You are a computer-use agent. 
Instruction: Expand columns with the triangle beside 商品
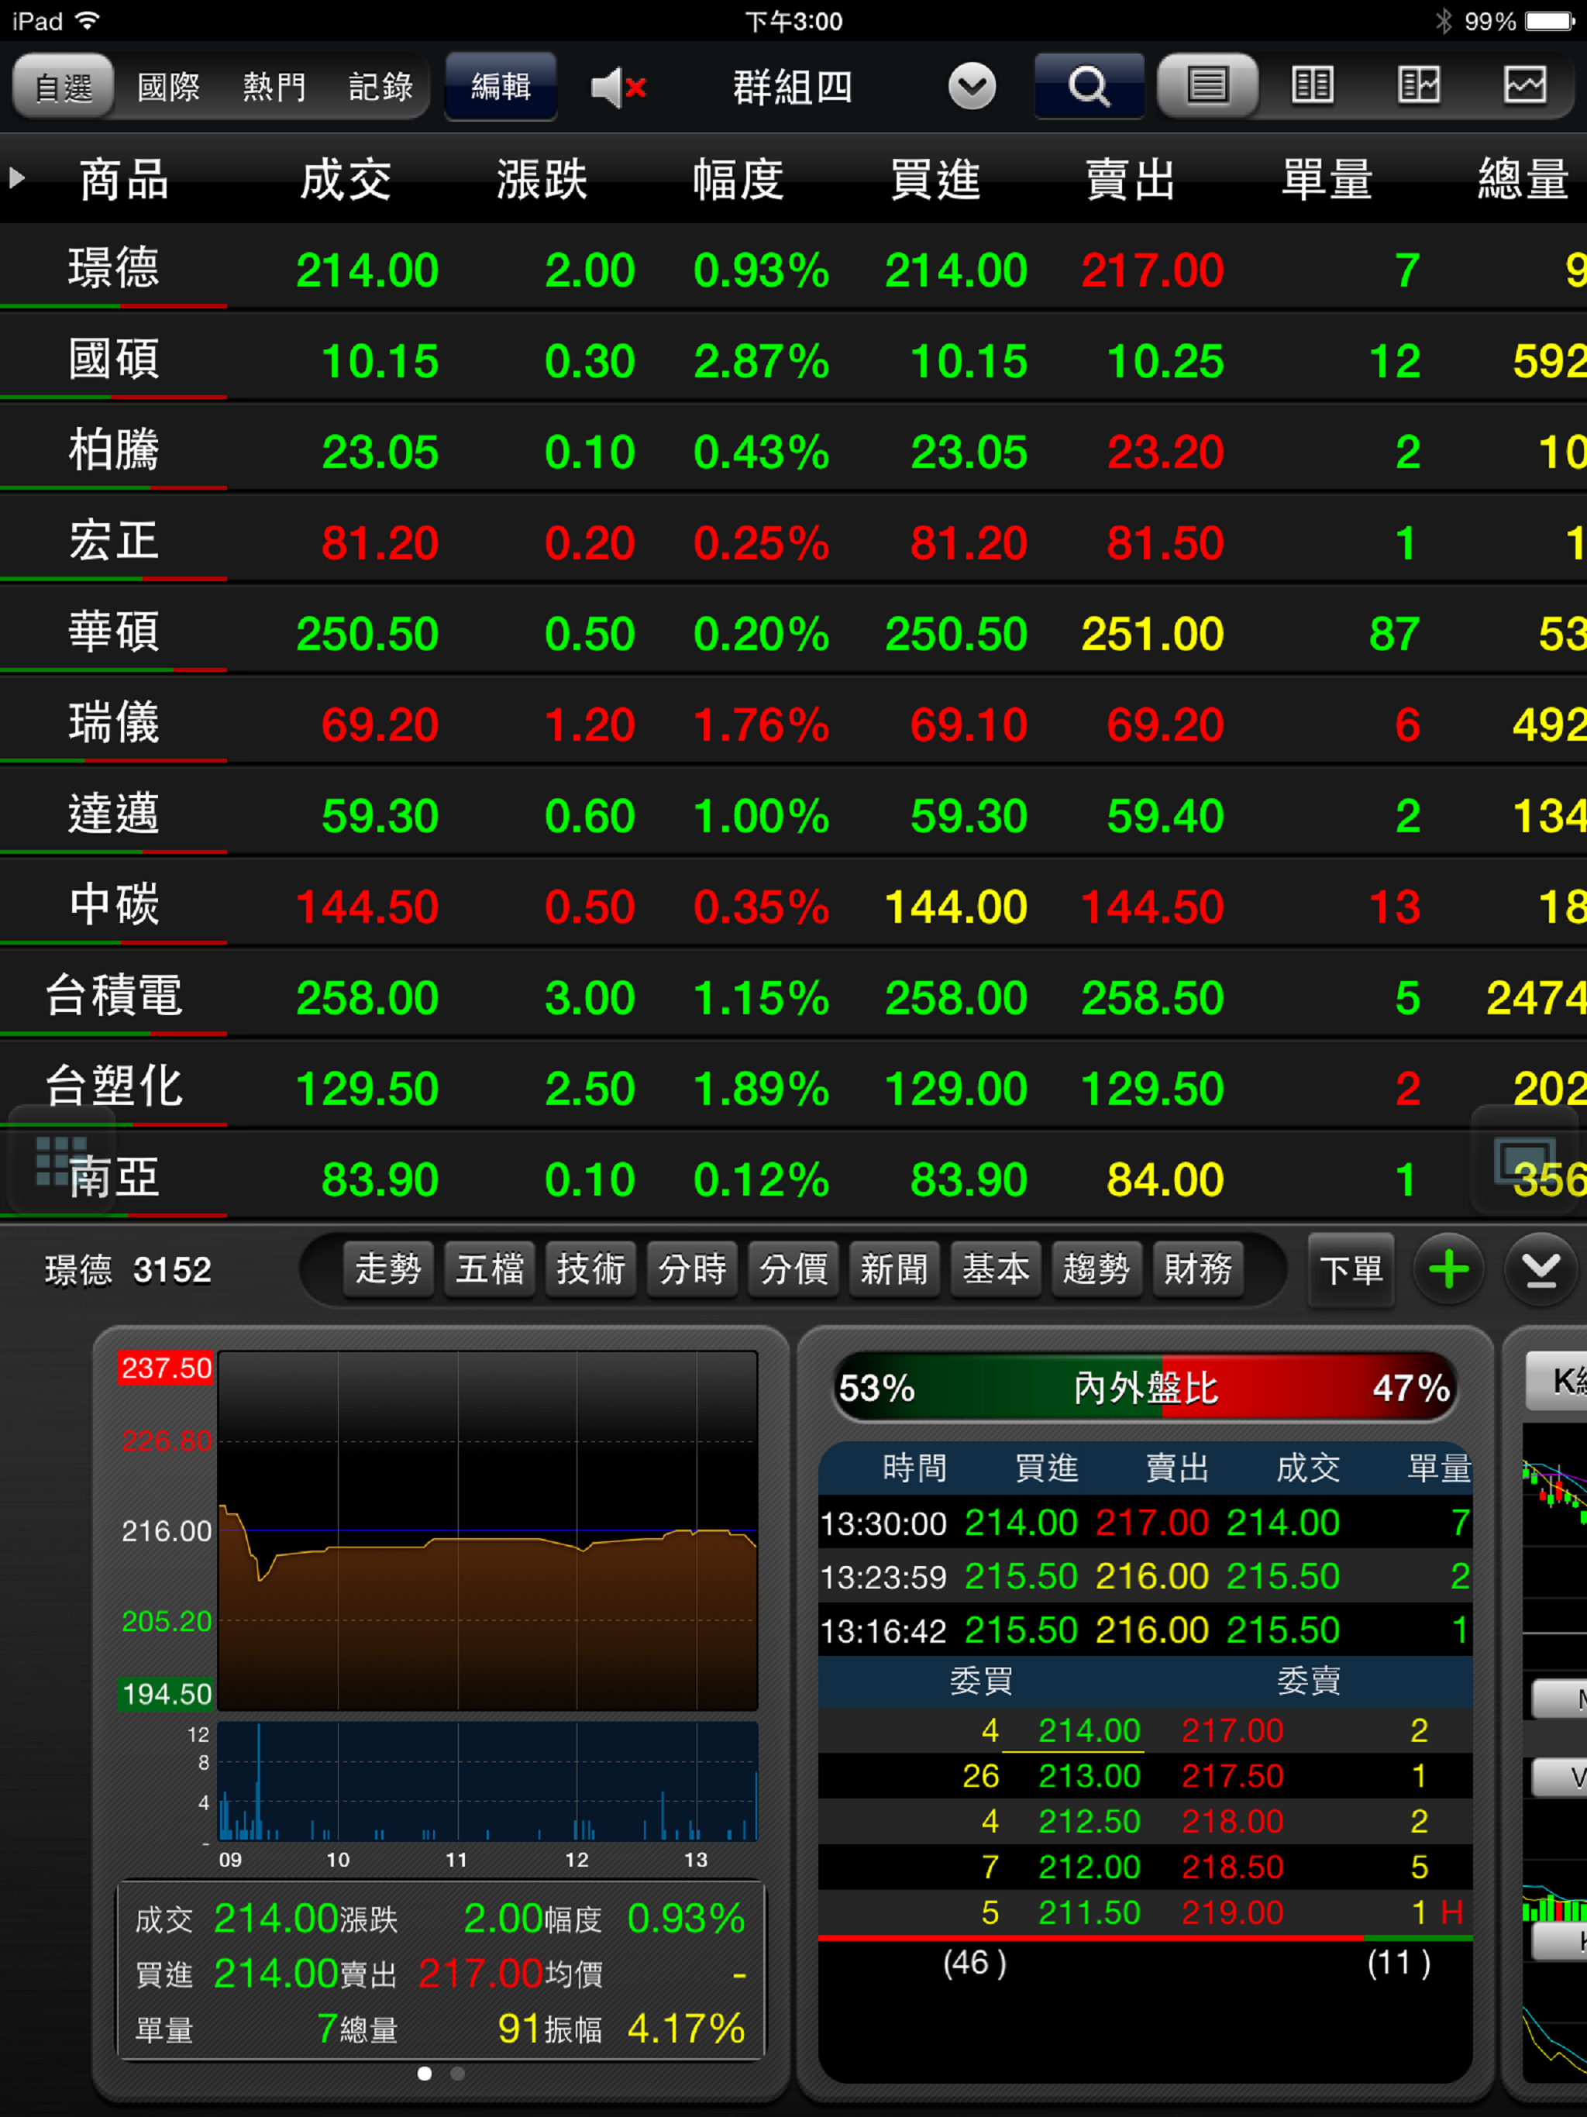pos(16,178)
